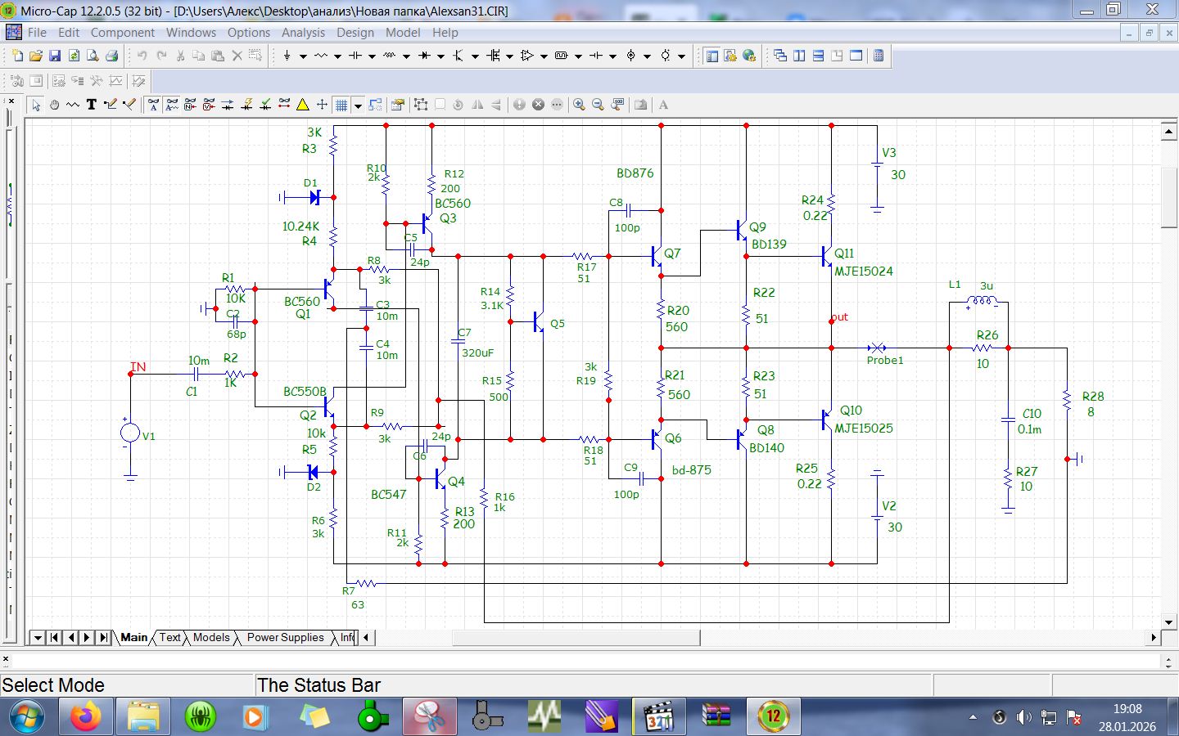1179x736 pixels.
Task: Open Firefox from the taskbar
Action: point(84,717)
